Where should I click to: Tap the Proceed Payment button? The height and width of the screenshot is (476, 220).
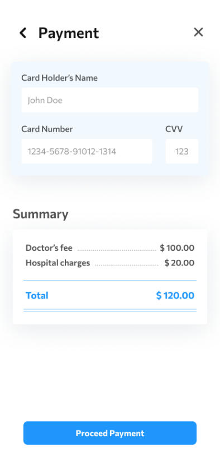(110, 433)
